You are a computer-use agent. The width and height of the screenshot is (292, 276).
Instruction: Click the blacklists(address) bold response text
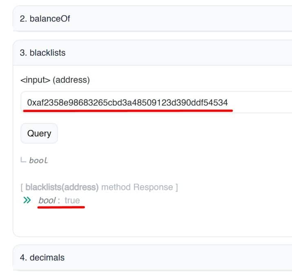[62, 187]
